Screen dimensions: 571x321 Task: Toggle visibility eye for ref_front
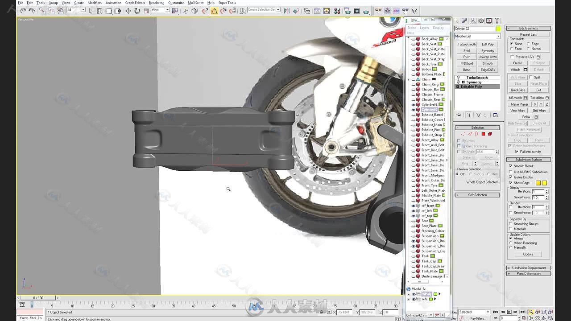[413, 206]
